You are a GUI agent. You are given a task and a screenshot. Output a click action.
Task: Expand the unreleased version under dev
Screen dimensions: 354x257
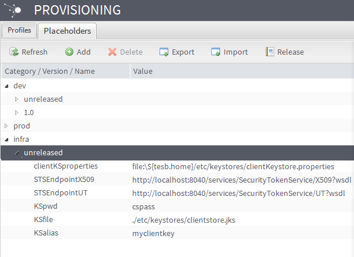click(x=17, y=99)
